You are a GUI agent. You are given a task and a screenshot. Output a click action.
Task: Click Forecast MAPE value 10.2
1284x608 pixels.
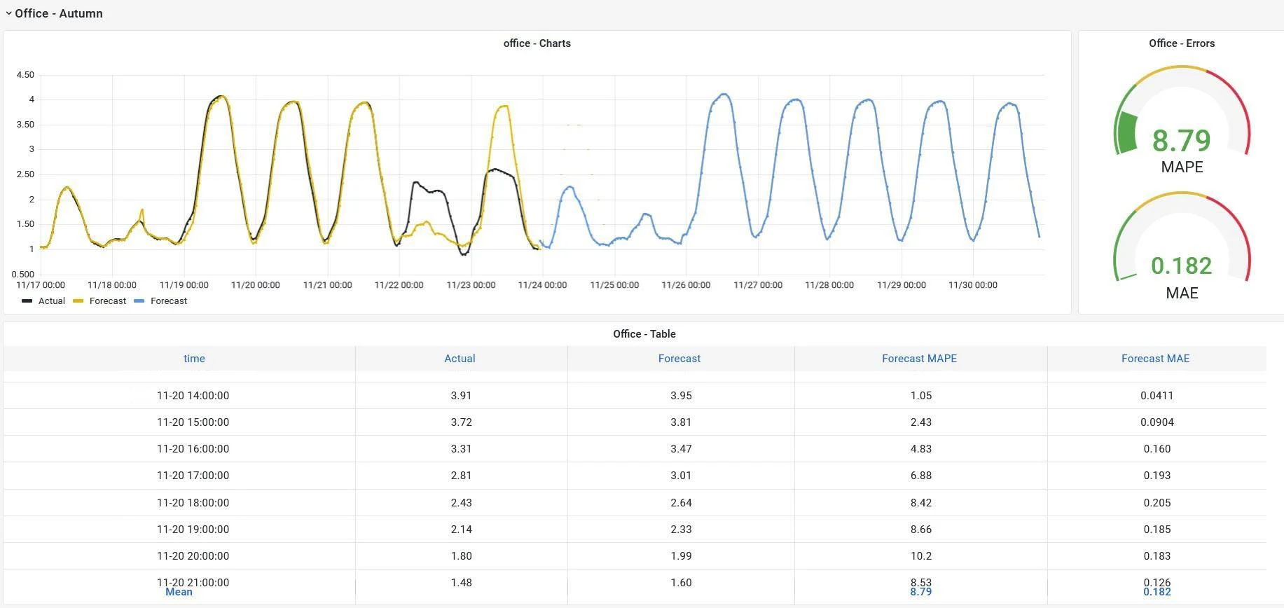[921, 556]
